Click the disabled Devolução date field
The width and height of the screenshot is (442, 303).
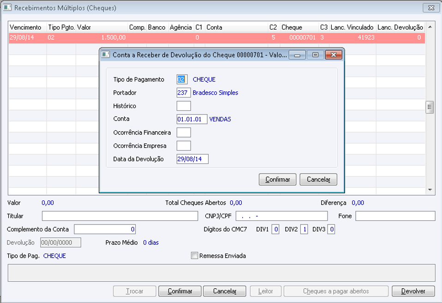coord(60,242)
